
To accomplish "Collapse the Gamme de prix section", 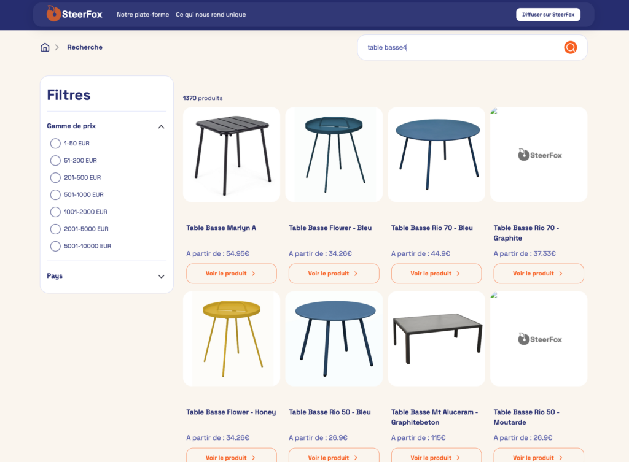I will point(161,126).
